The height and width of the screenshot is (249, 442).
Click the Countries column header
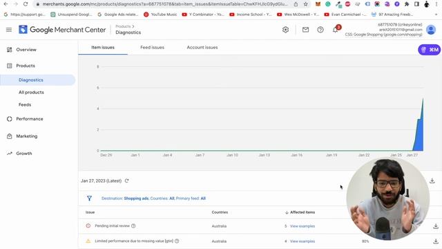(x=220, y=212)
